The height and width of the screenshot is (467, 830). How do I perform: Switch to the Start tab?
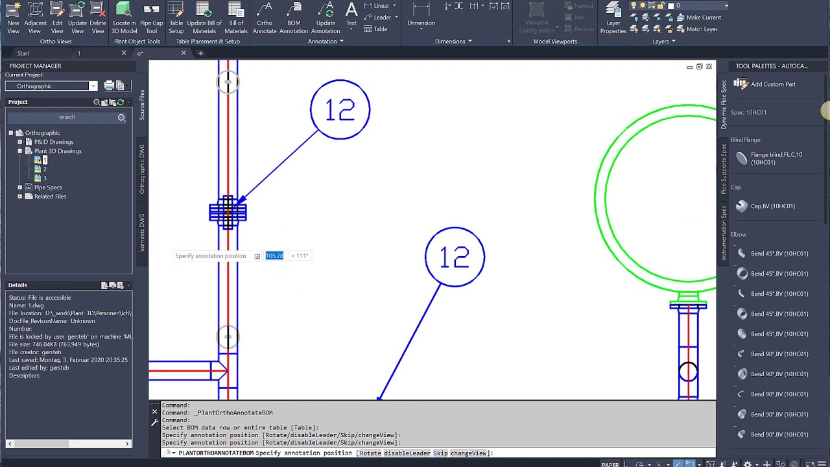coord(23,53)
